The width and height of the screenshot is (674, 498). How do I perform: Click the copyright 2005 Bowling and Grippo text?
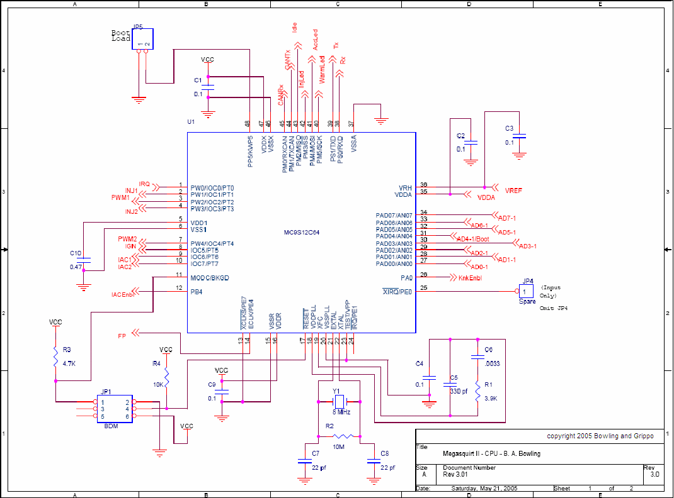point(600,436)
